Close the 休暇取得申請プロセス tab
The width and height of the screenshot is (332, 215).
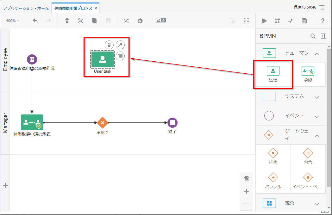pos(96,8)
